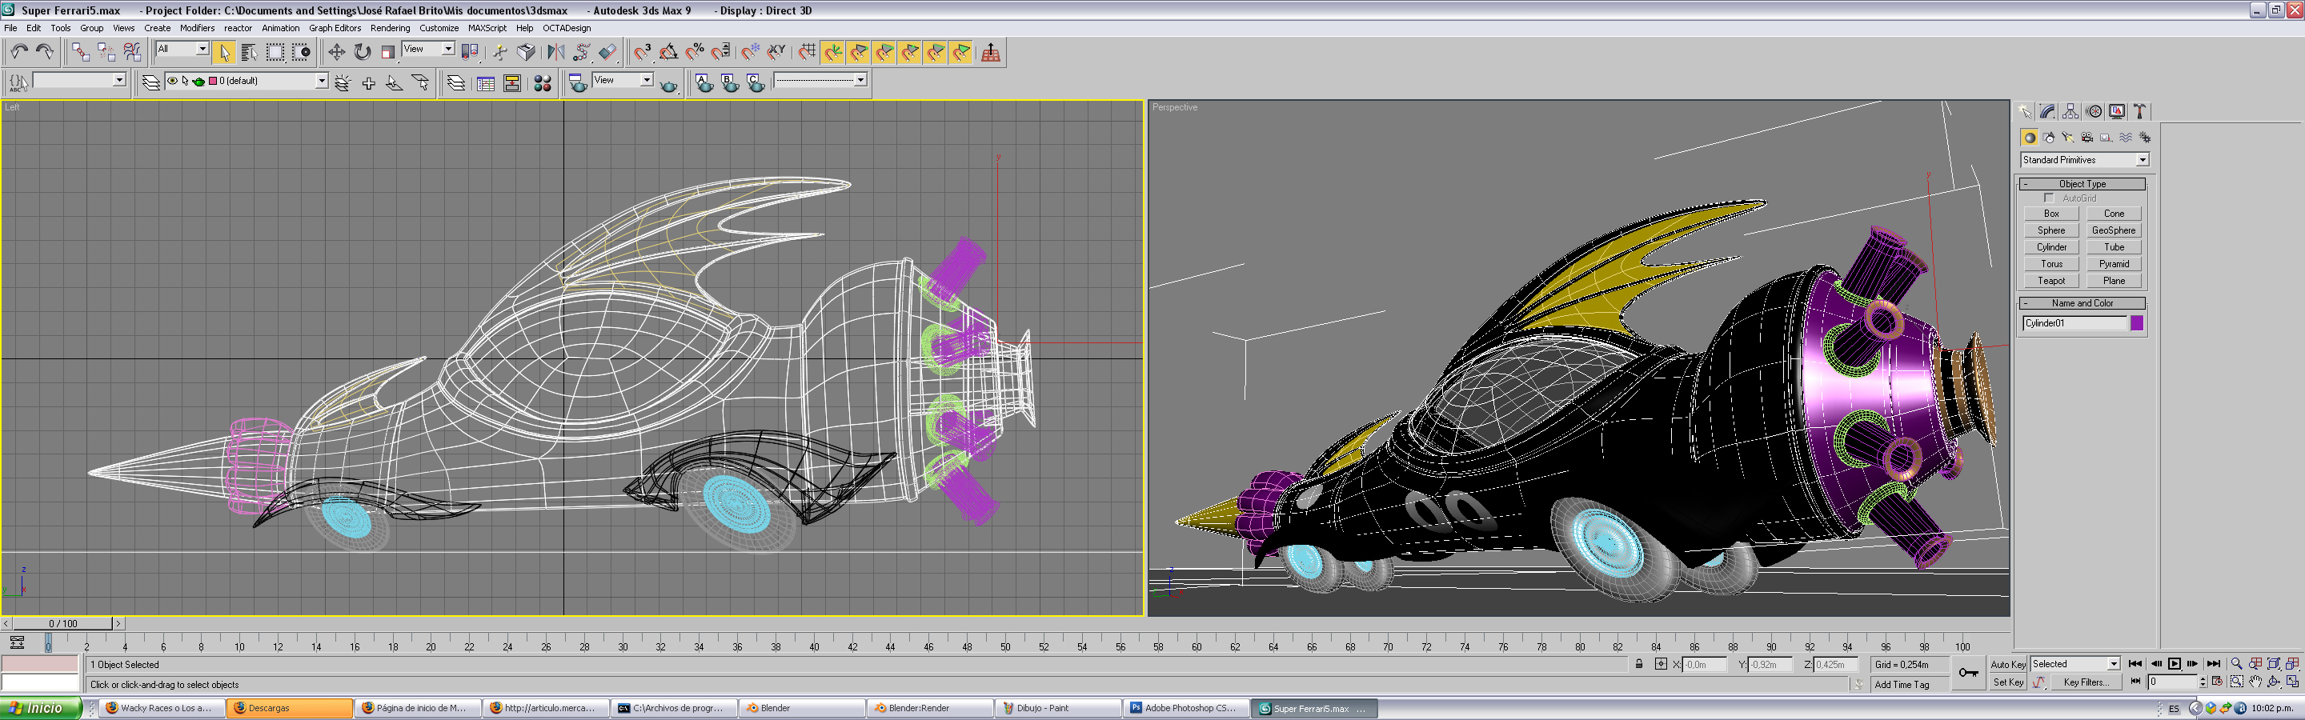Click the purple object color swatch
2305x720 pixels.
(2137, 324)
